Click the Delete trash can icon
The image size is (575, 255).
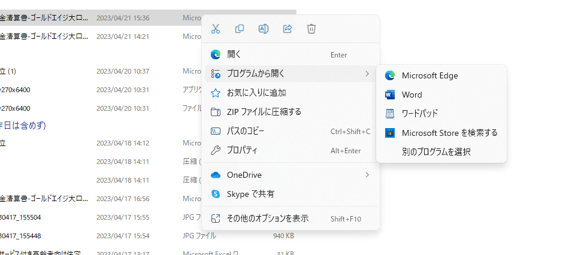point(311,29)
